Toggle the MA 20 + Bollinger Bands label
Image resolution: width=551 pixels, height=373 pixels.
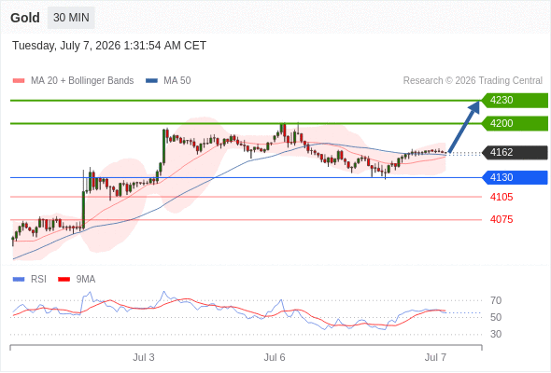[82, 81]
